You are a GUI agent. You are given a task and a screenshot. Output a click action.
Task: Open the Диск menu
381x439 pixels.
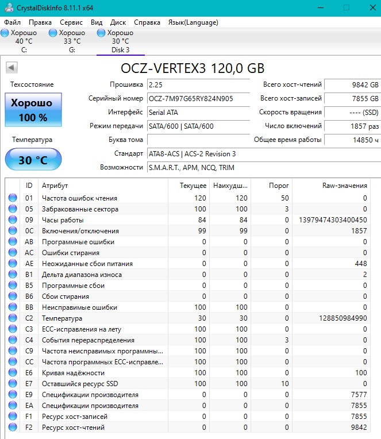(118, 22)
